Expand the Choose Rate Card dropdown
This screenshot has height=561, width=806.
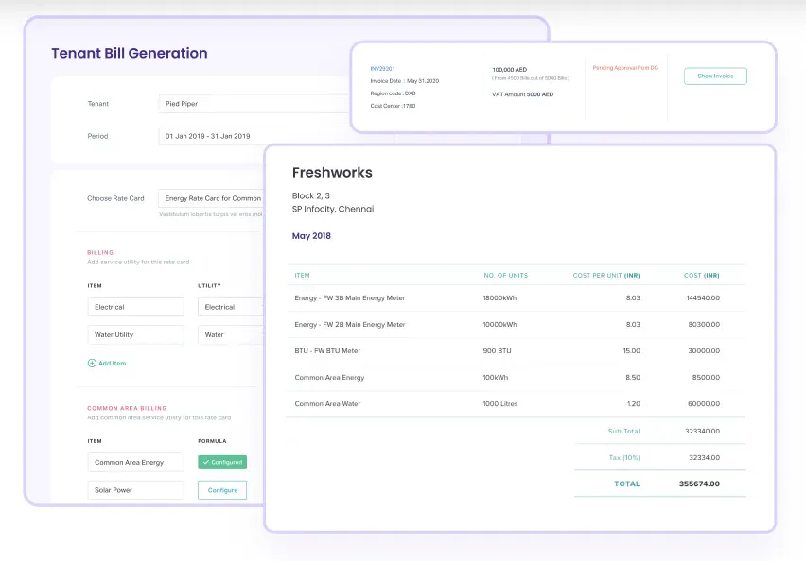tap(212, 198)
